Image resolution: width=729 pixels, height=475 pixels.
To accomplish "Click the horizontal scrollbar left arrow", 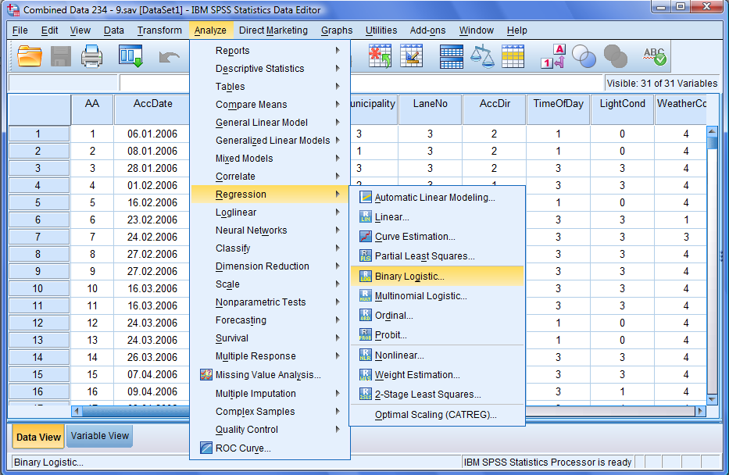I will (x=77, y=411).
